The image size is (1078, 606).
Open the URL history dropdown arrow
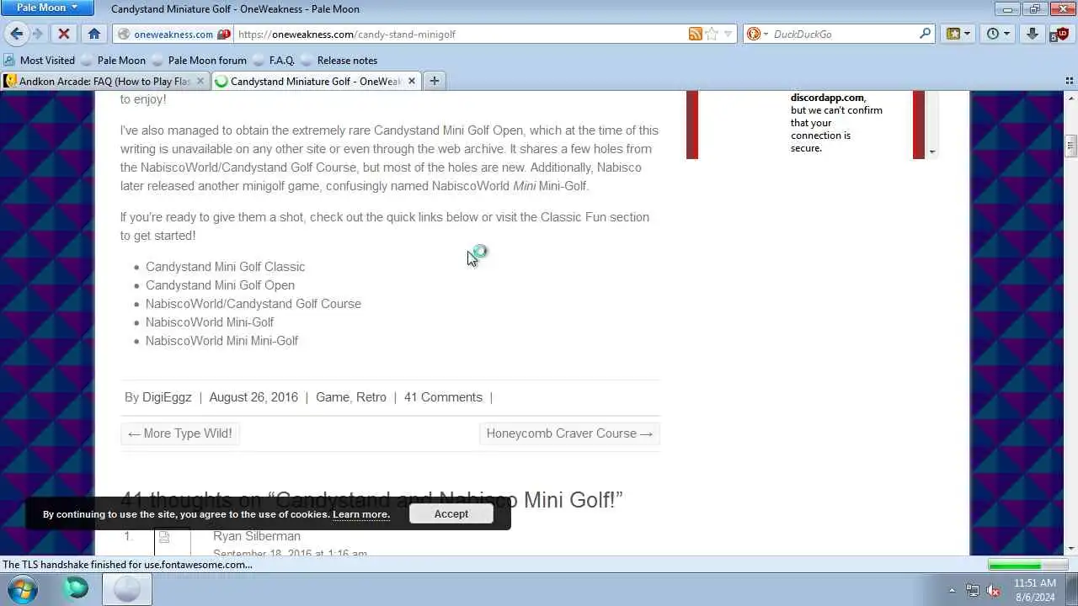coord(728,34)
